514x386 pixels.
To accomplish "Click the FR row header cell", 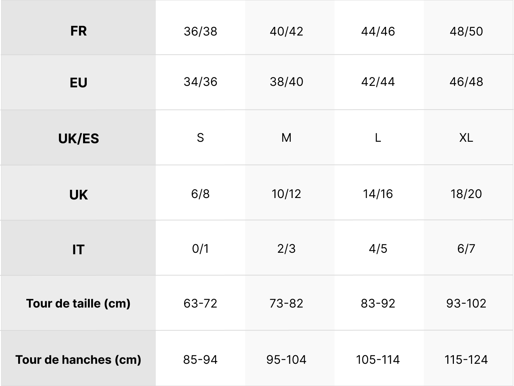I will tap(78, 31).
